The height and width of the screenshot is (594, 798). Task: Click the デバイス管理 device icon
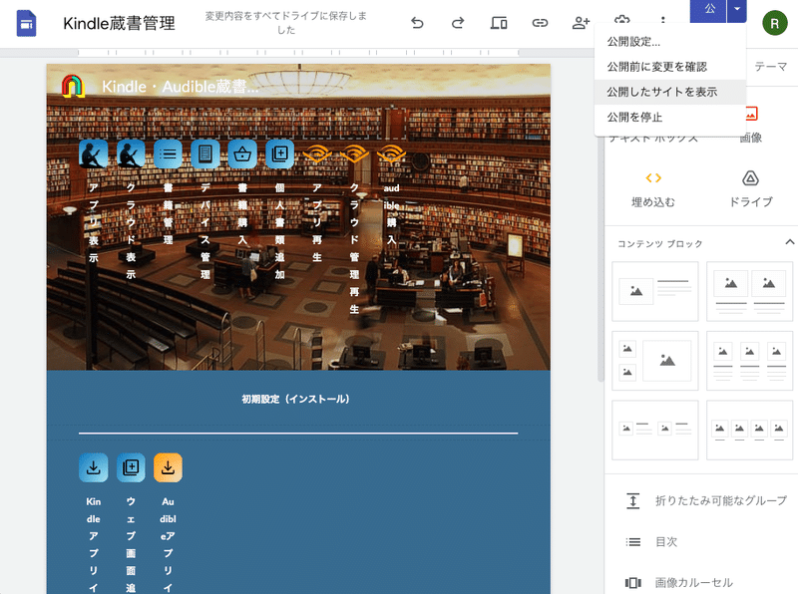click(205, 154)
